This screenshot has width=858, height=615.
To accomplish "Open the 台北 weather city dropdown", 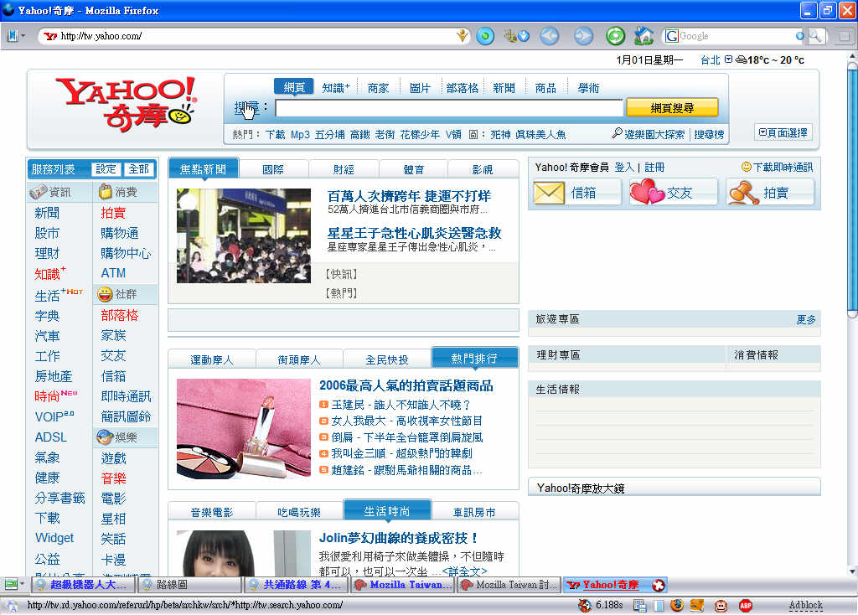I will click(728, 59).
